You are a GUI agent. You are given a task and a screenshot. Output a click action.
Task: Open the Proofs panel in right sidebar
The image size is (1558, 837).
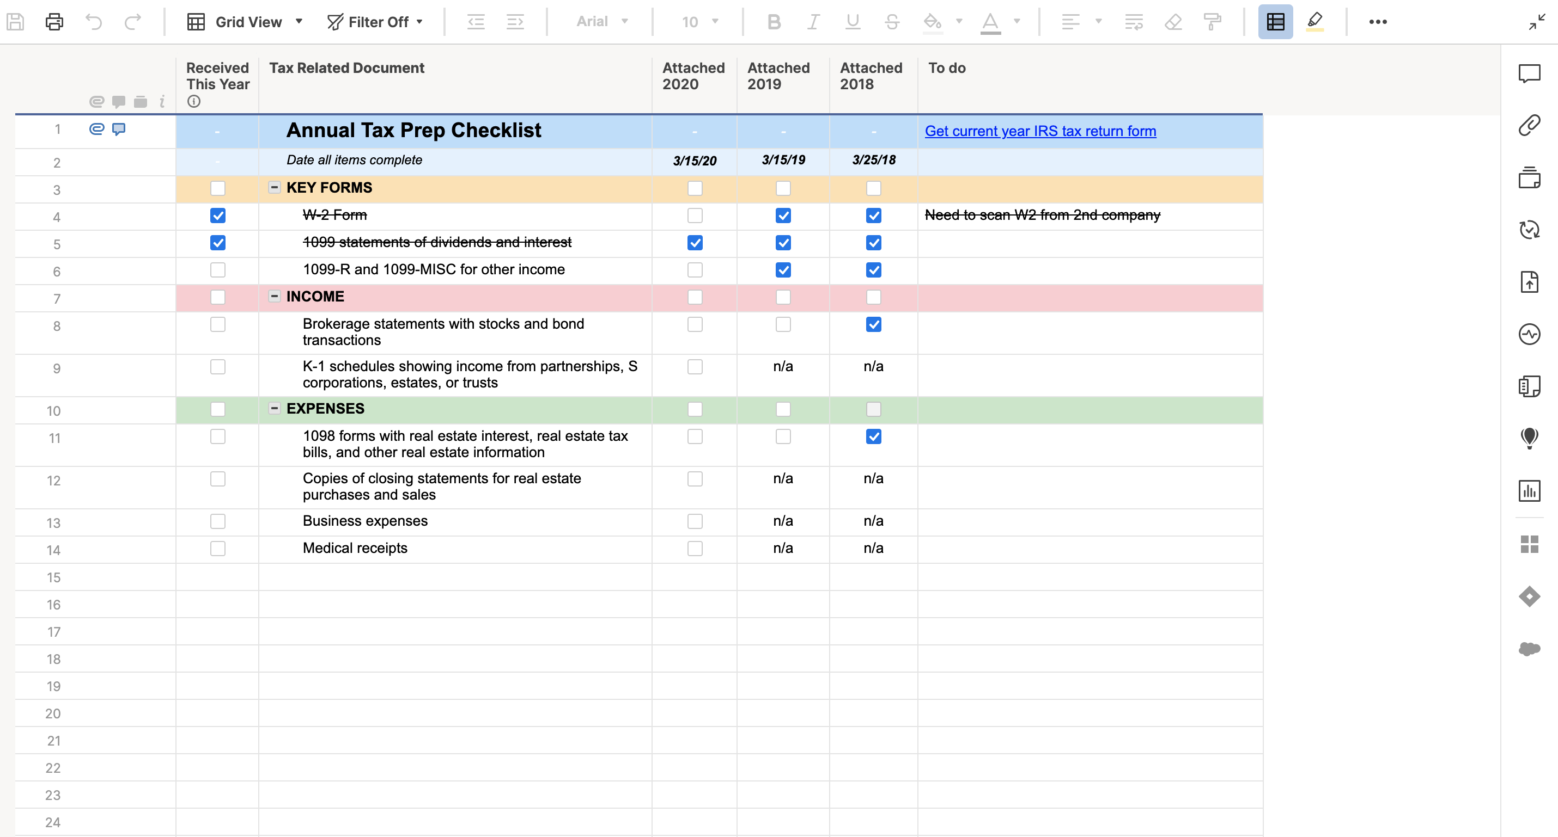point(1529,177)
